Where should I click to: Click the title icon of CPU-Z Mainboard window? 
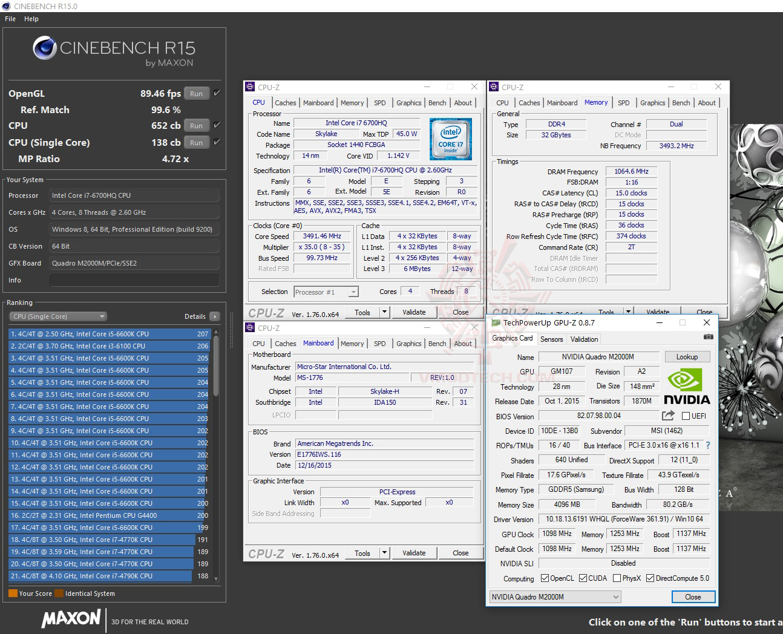click(x=250, y=328)
